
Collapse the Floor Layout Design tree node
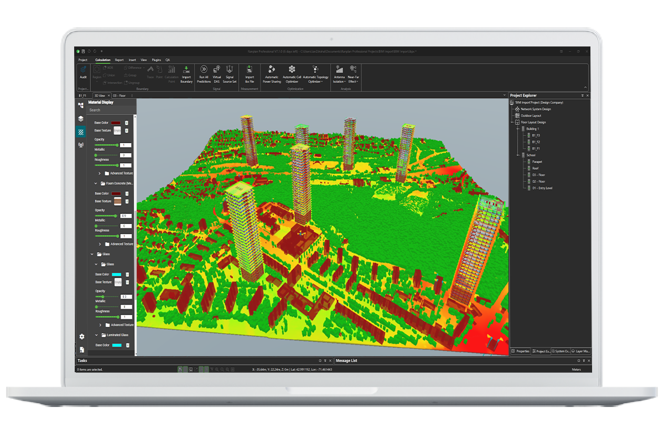pos(512,122)
